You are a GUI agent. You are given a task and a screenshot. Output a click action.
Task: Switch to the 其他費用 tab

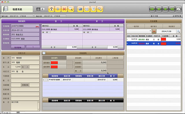coord(99,58)
